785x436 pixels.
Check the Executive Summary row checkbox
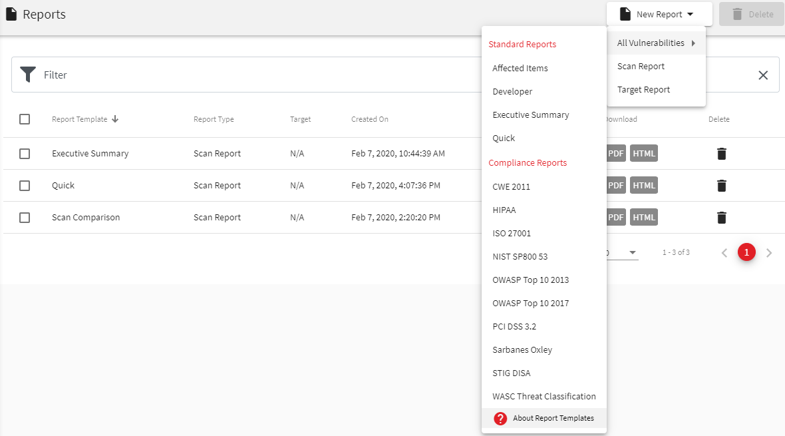[x=25, y=154]
